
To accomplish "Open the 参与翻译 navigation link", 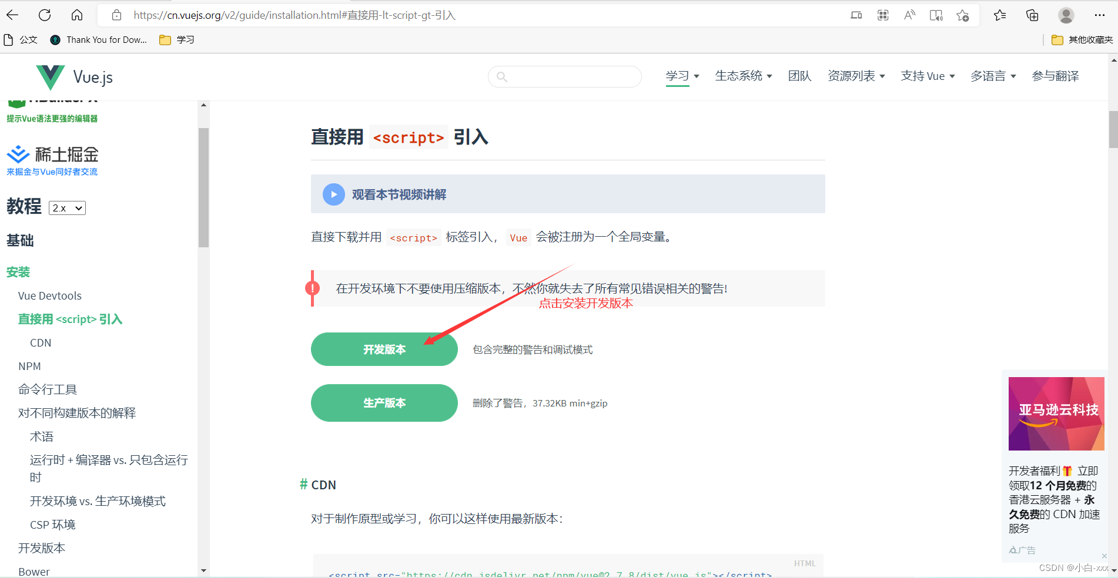I will click(x=1056, y=76).
